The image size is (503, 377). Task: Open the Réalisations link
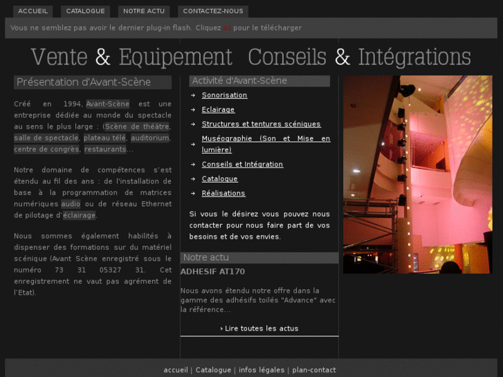[x=223, y=193]
